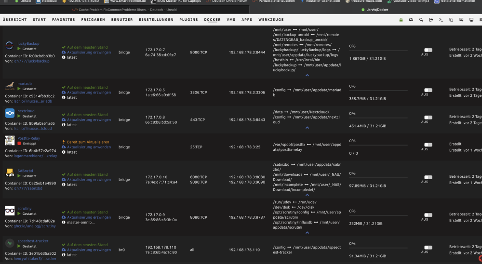The image size is (482, 264).
Task: Click the green play icon under mariadb
Action: pyautogui.click(x=19, y=89)
